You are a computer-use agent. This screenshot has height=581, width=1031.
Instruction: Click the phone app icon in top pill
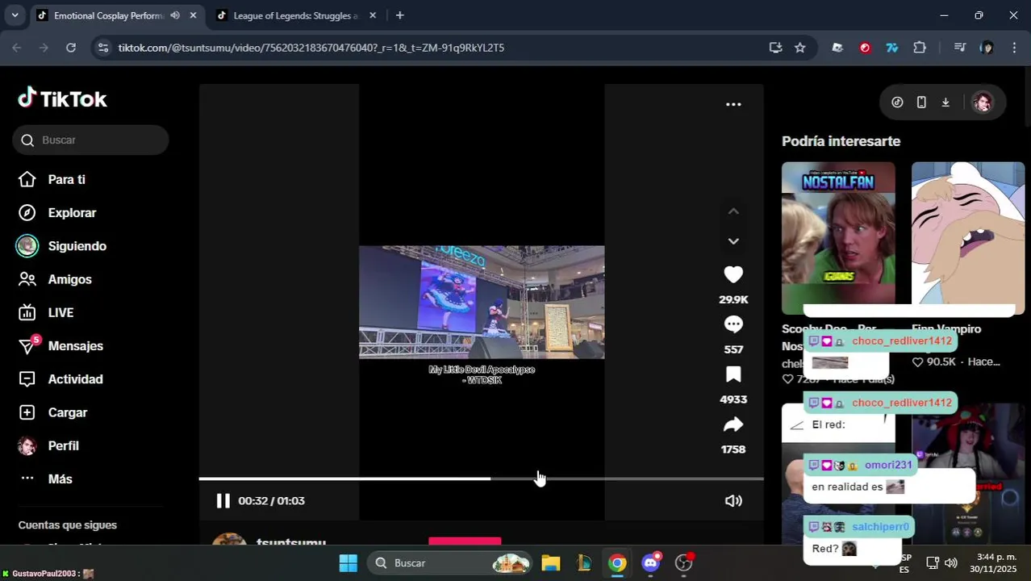[921, 102]
